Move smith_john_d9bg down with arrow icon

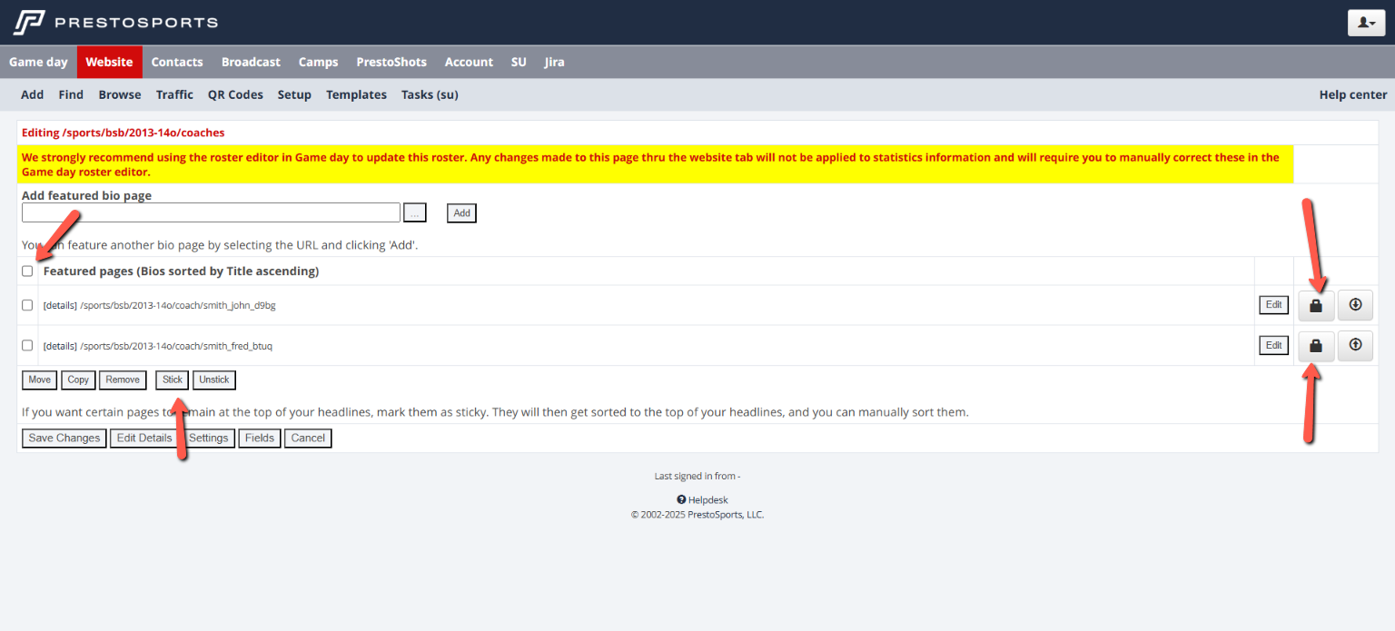pos(1355,306)
